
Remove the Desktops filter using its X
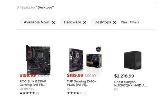pyautogui.click(x=114, y=22)
